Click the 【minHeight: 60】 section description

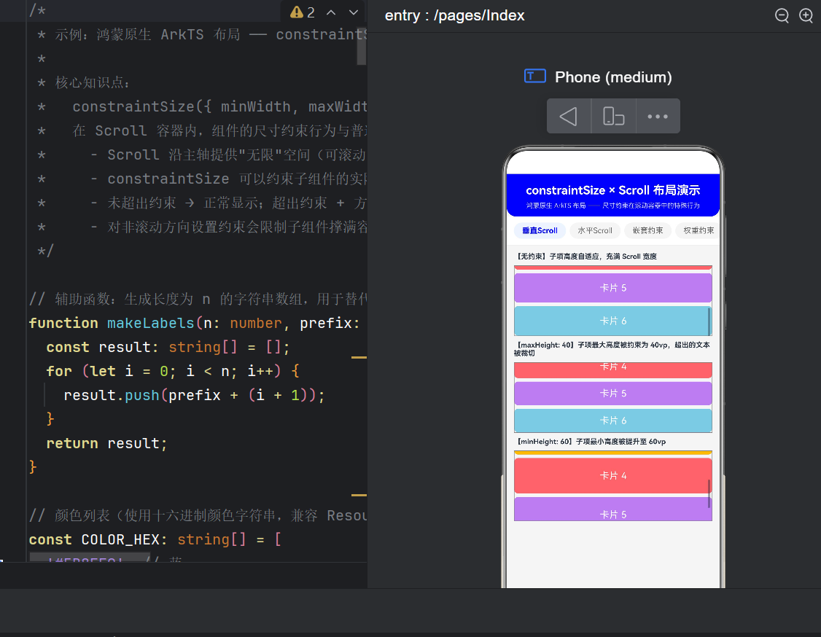[x=591, y=442]
